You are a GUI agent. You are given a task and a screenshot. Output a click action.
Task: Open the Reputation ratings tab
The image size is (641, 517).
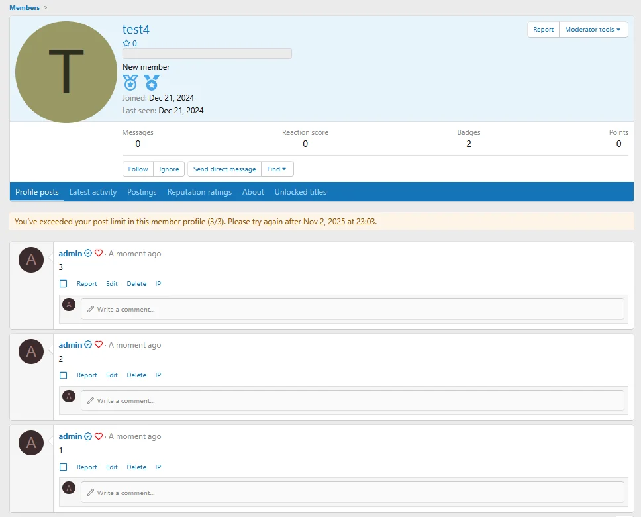click(199, 192)
